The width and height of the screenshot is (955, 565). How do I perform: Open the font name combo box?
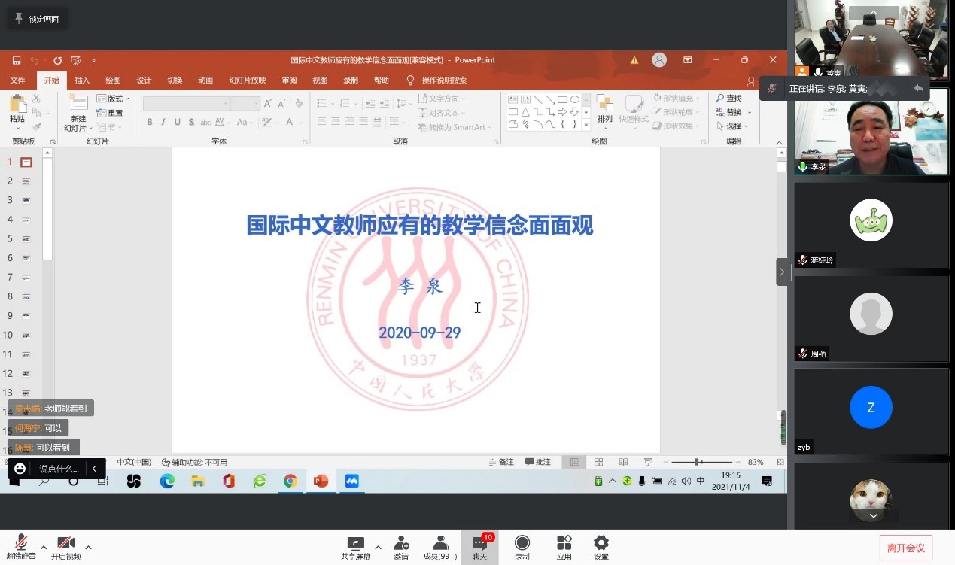[x=187, y=103]
